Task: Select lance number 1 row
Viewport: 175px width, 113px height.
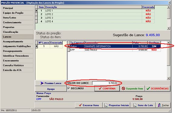Action: (x=49, y=46)
